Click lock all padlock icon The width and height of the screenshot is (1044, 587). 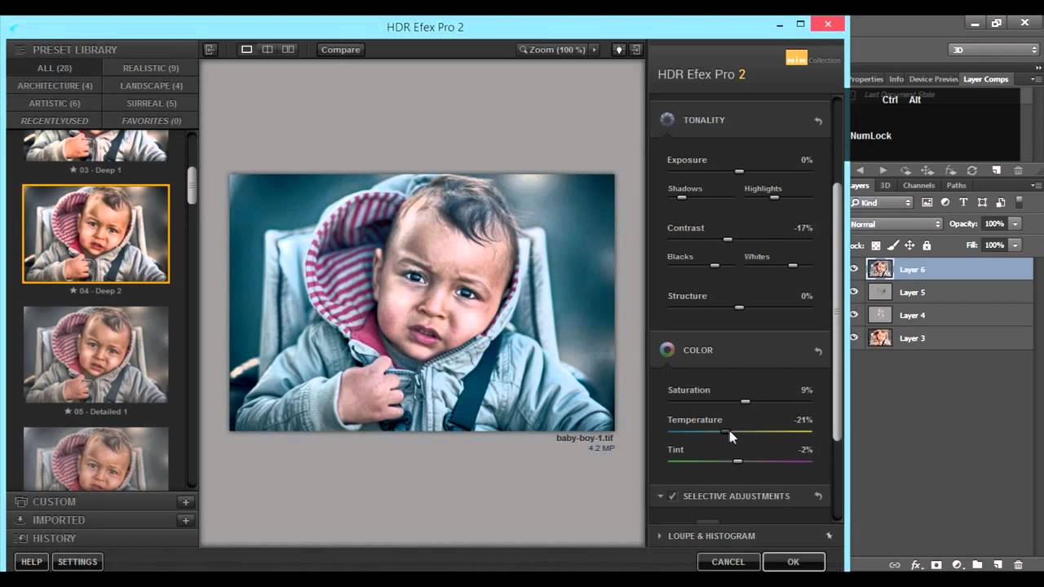tap(927, 245)
